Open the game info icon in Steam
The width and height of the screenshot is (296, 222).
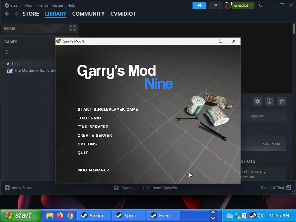pos(270,101)
